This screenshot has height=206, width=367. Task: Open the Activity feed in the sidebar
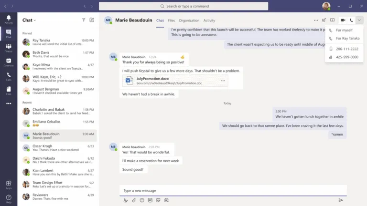pos(9,19)
